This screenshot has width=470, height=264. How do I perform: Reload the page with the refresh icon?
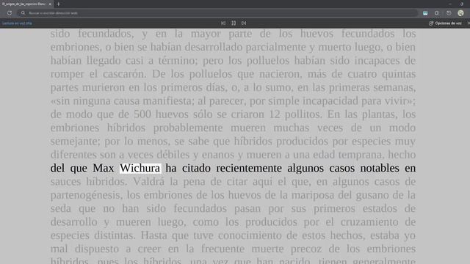[x=10, y=13]
